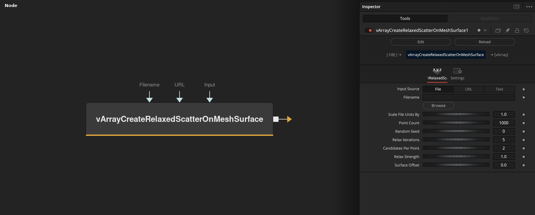Lock the tool with the padlock icon
The height and width of the screenshot is (215, 535).
[517, 30]
